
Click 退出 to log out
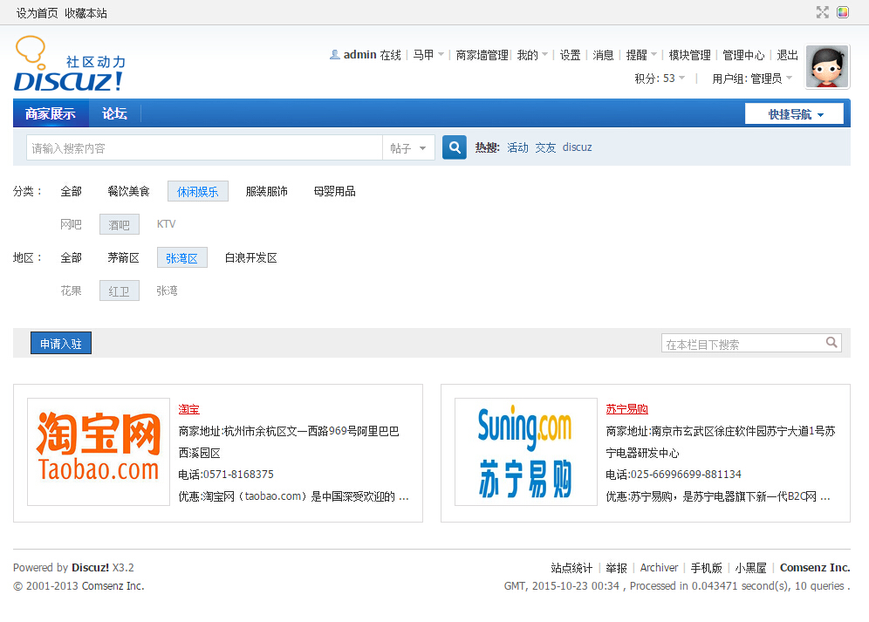click(x=787, y=55)
